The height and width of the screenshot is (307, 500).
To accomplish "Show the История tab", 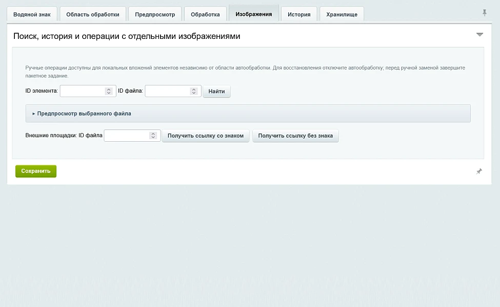I will [x=299, y=14].
